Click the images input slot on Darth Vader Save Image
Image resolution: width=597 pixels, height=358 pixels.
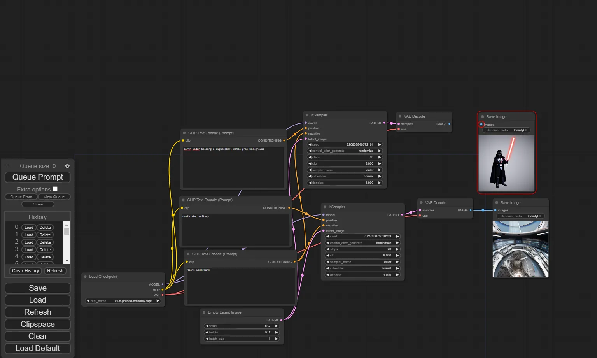(481, 125)
